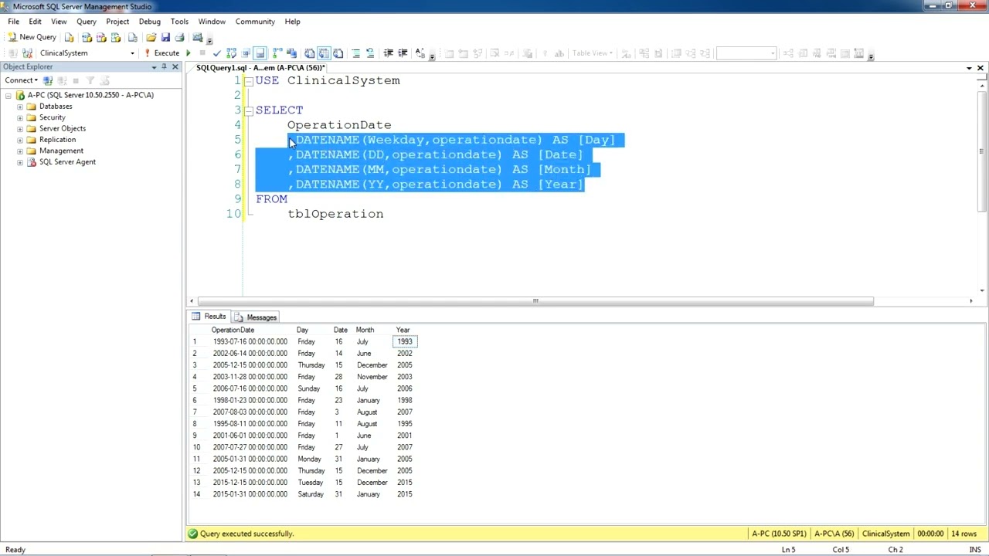Viewport: 989px width, 556px height.
Task: Select SQL Server Agent tree item
Action: pos(67,162)
